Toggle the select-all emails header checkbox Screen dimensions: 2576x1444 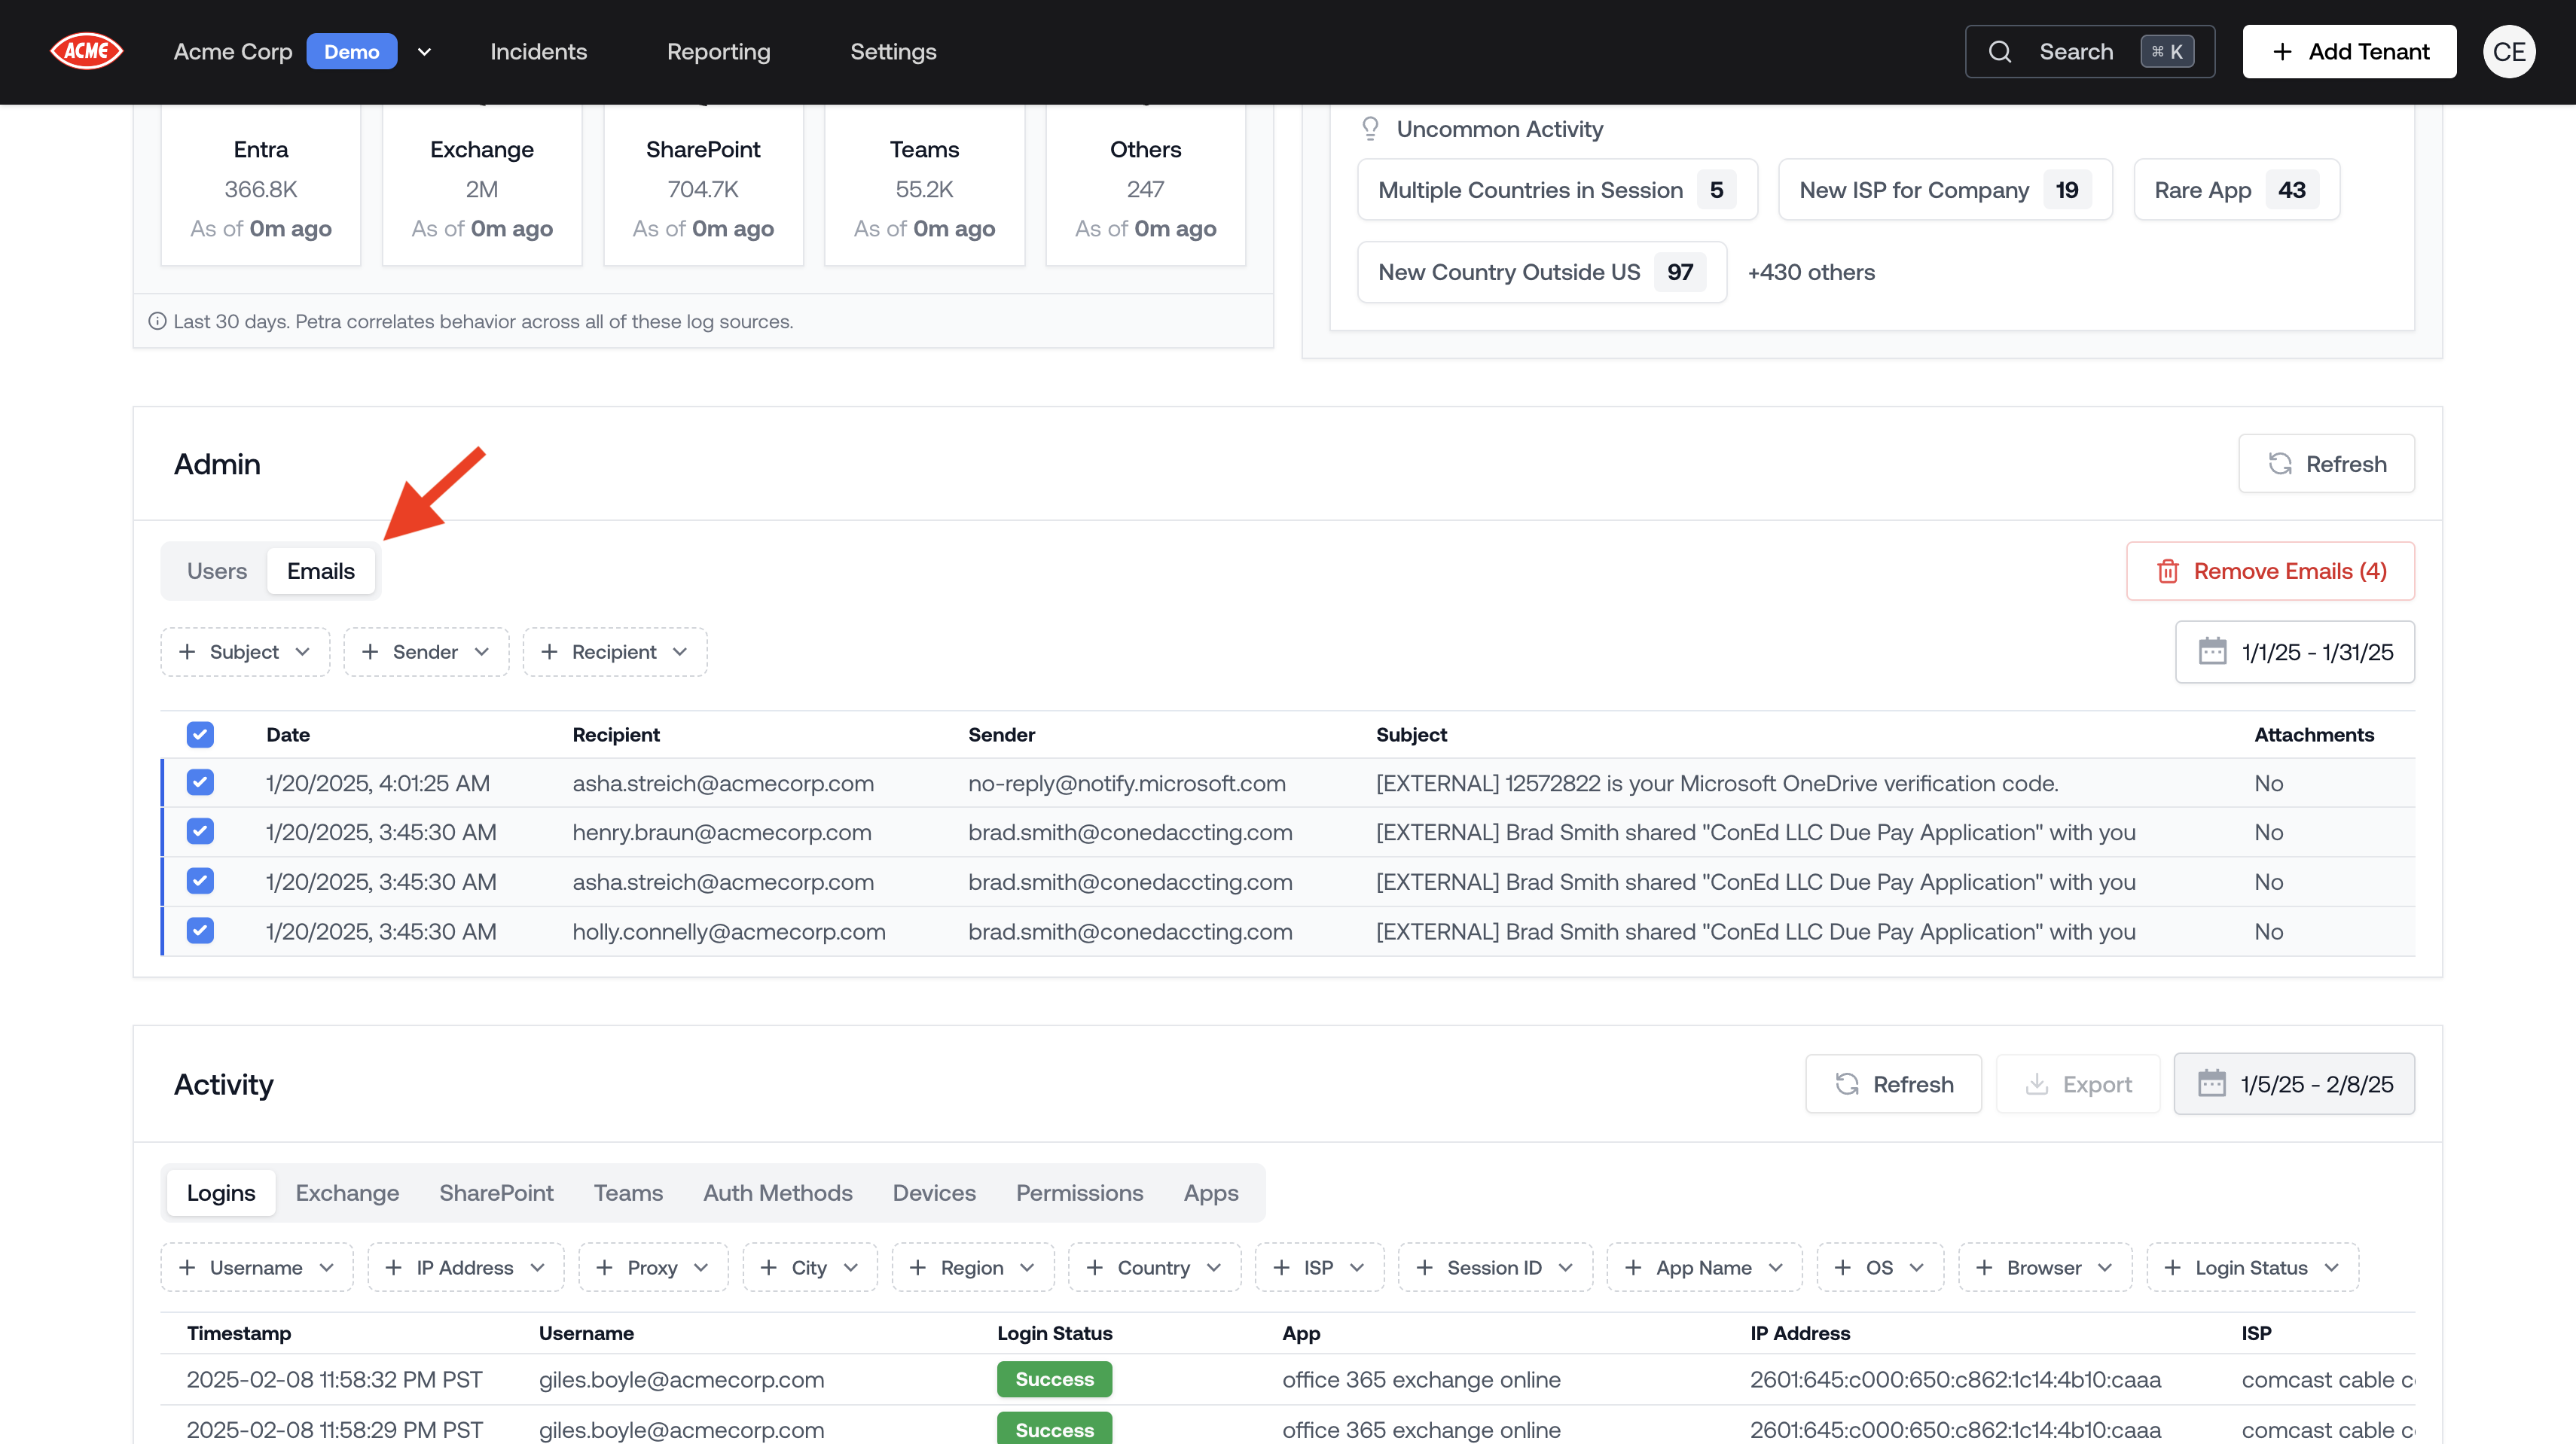tap(200, 735)
